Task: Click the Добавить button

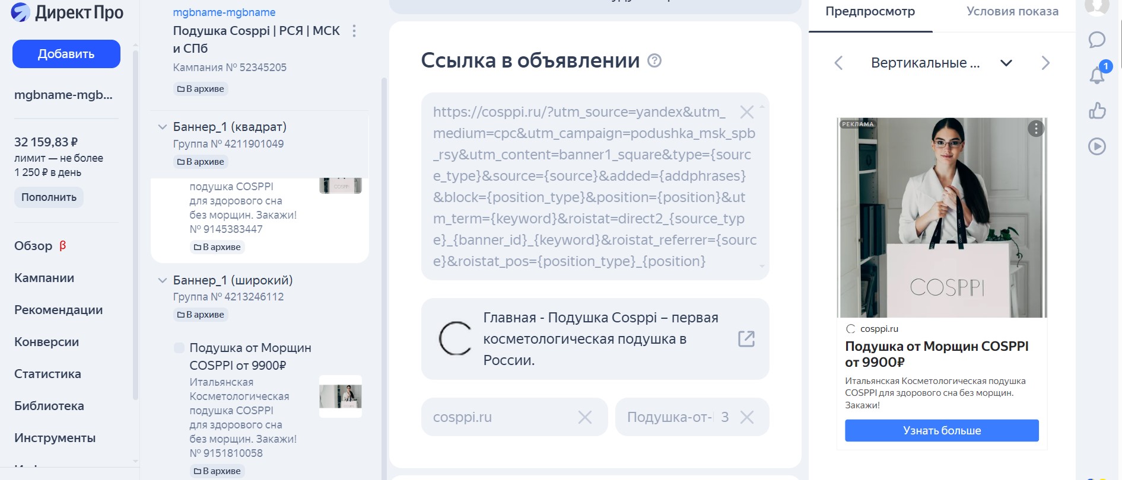Action: [x=66, y=54]
